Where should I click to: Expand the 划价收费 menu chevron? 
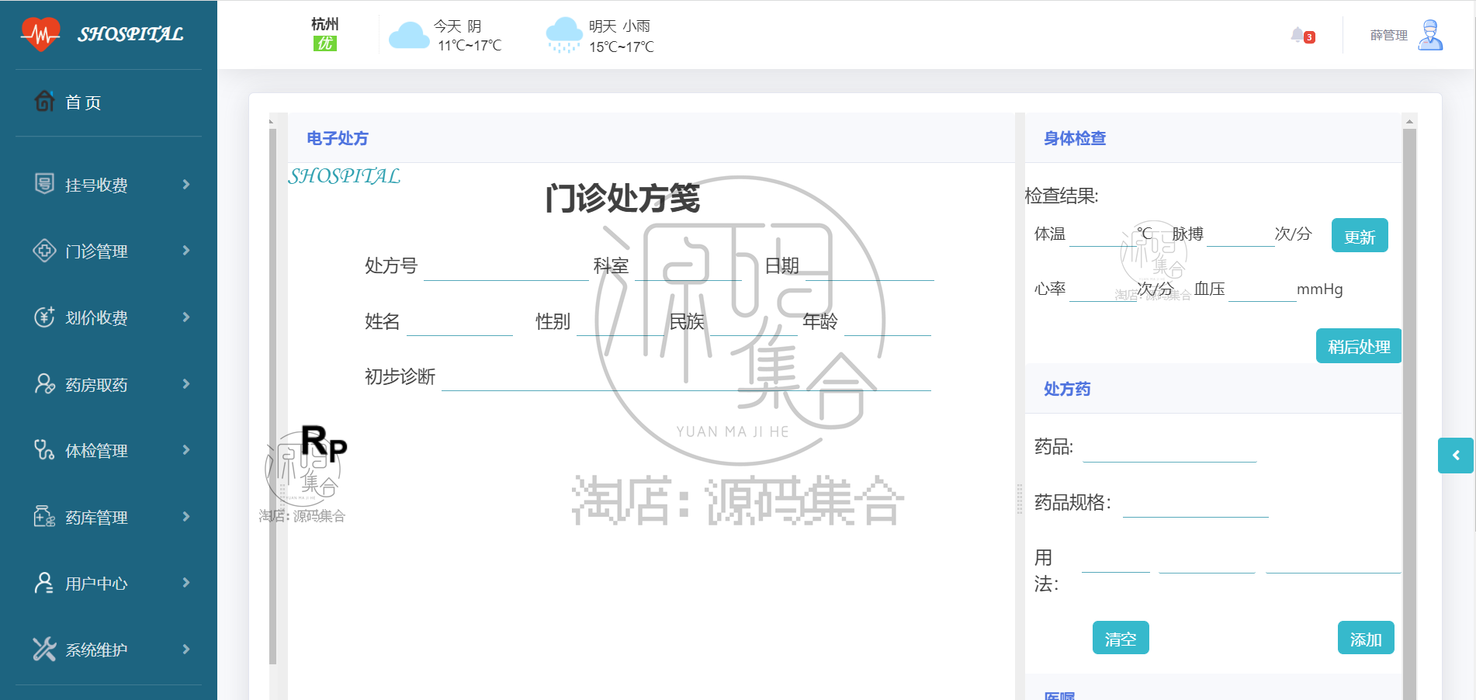pyautogui.click(x=186, y=317)
